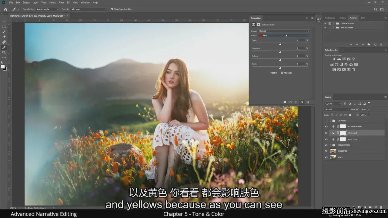Open the Sample All Layers dropdown
388x218 pixels.
coord(89,9)
